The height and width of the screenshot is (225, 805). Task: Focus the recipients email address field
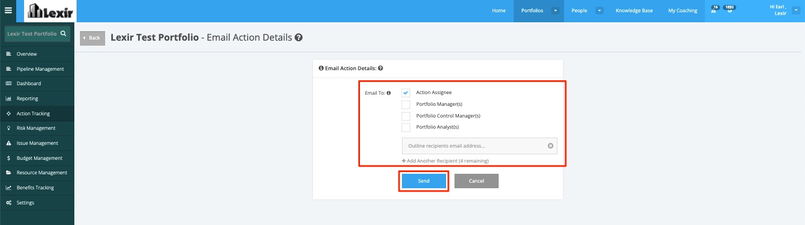tap(479, 146)
